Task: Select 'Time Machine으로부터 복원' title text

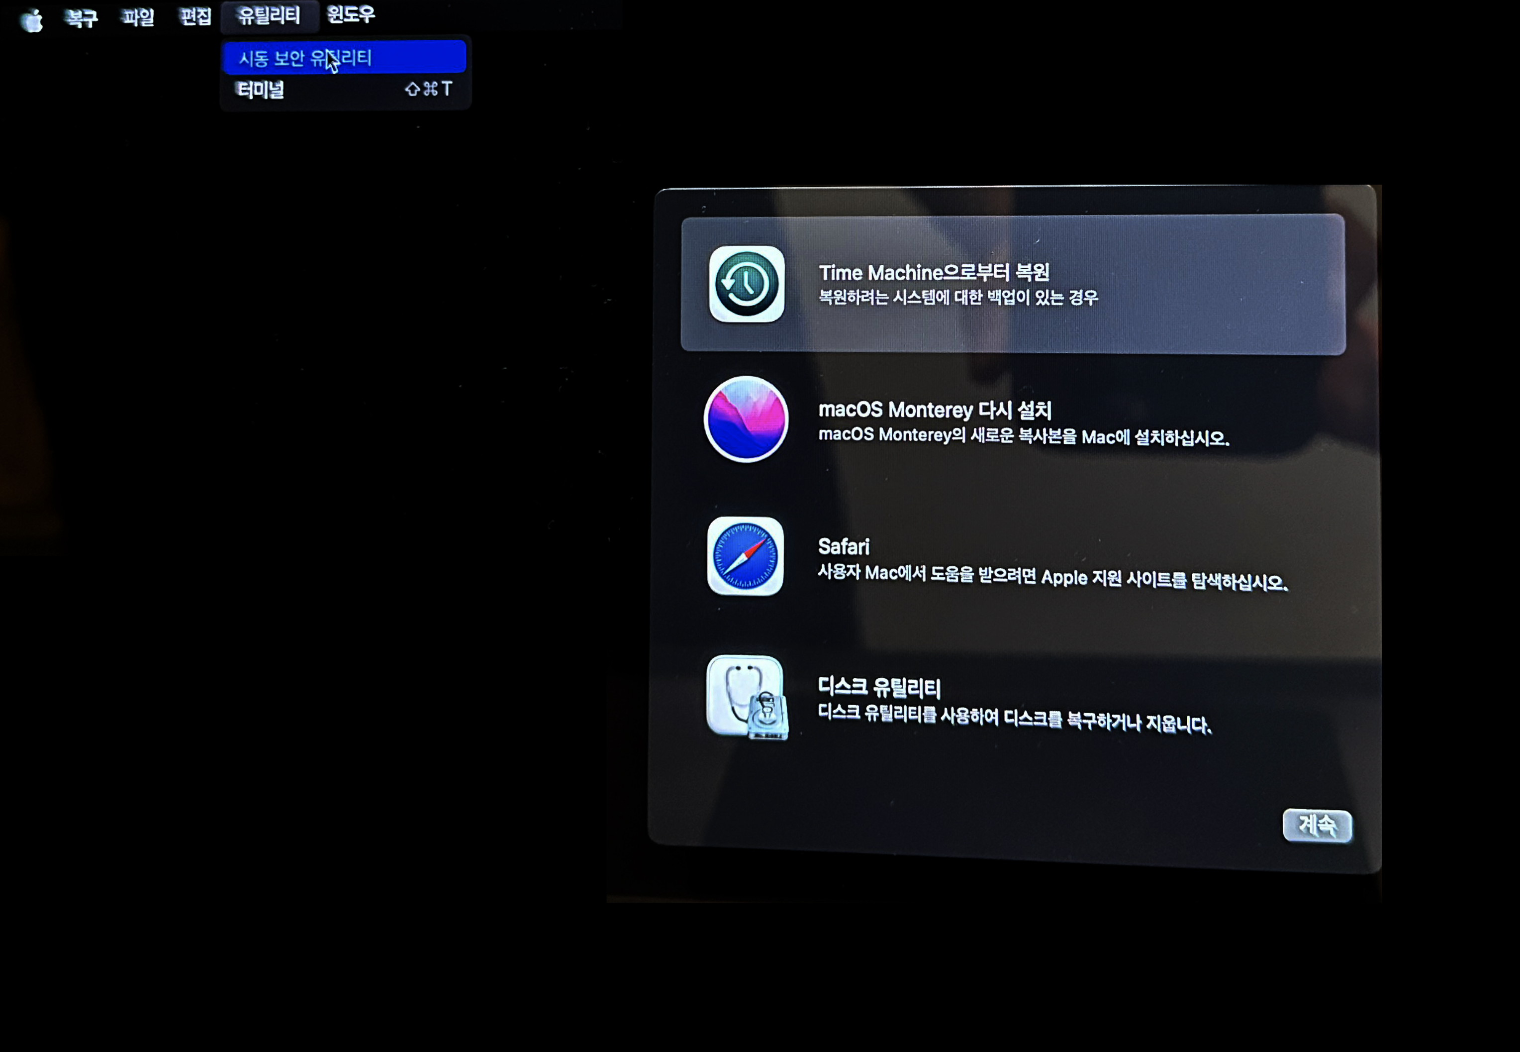Action: [x=933, y=272]
